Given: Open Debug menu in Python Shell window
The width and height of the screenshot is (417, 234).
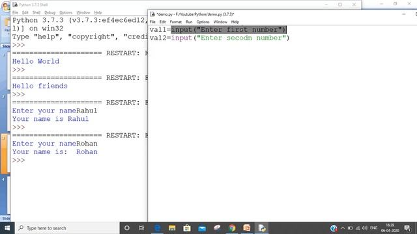Looking at the screenshot, I should tap(50, 12).
